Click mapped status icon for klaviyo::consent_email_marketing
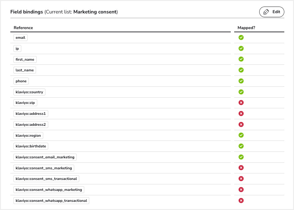Image resolution: width=294 pixels, height=210 pixels. coord(241,157)
